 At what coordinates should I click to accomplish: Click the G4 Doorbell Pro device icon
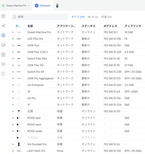pyautogui.click(x=19, y=144)
